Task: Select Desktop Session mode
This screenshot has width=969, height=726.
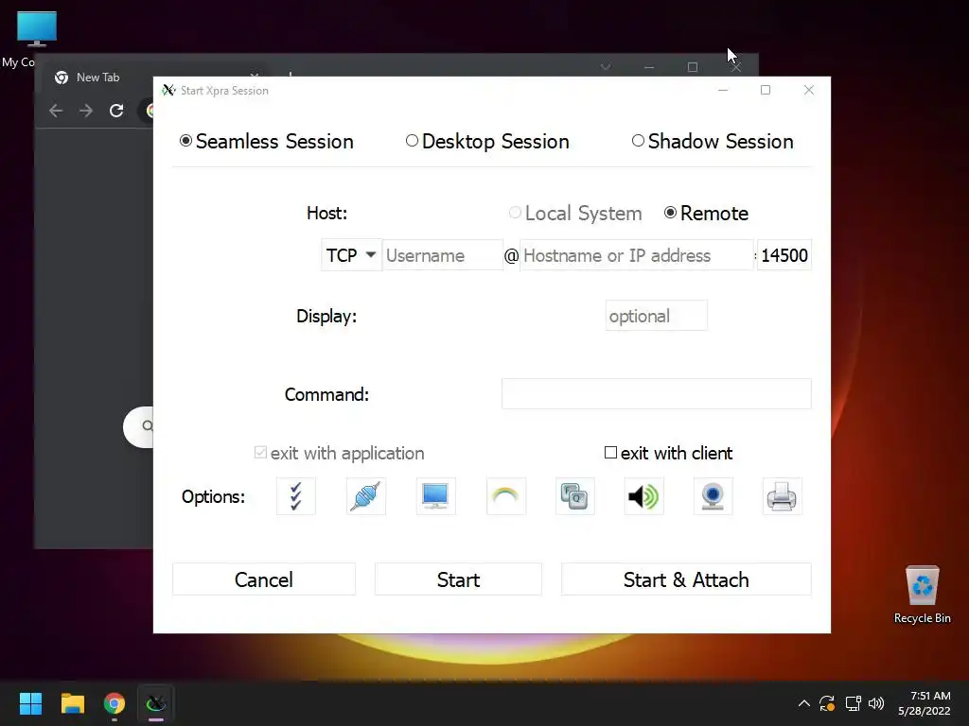Action: point(487,142)
